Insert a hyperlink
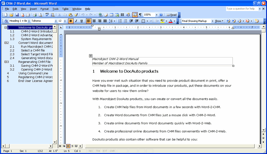 pyautogui.click(x=100, y=15)
